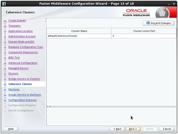Open Component Datasources step
This screenshot has height=134, width=178.
23,52
